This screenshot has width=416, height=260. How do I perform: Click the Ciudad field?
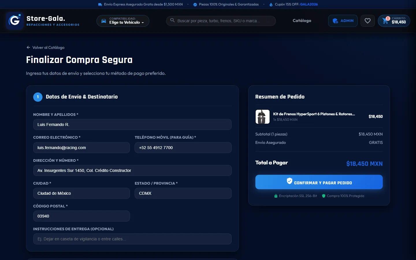[81, 193]
